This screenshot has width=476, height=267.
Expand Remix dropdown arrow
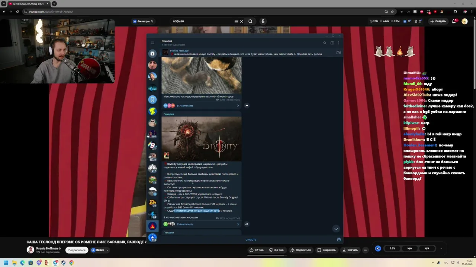pyautogui.click(x=107, y=250)
